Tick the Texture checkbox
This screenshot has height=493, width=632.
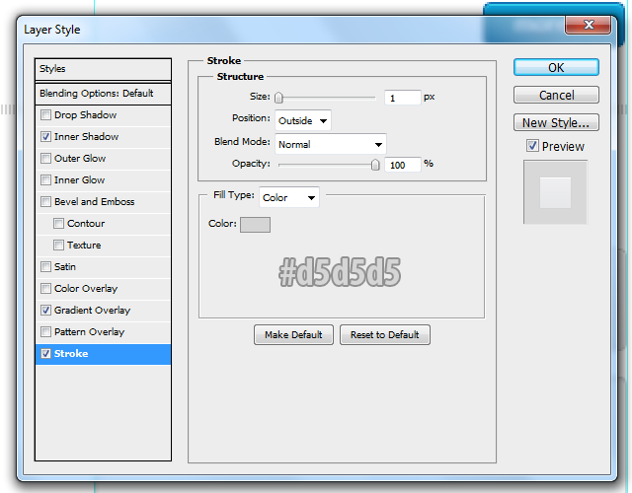59,246
